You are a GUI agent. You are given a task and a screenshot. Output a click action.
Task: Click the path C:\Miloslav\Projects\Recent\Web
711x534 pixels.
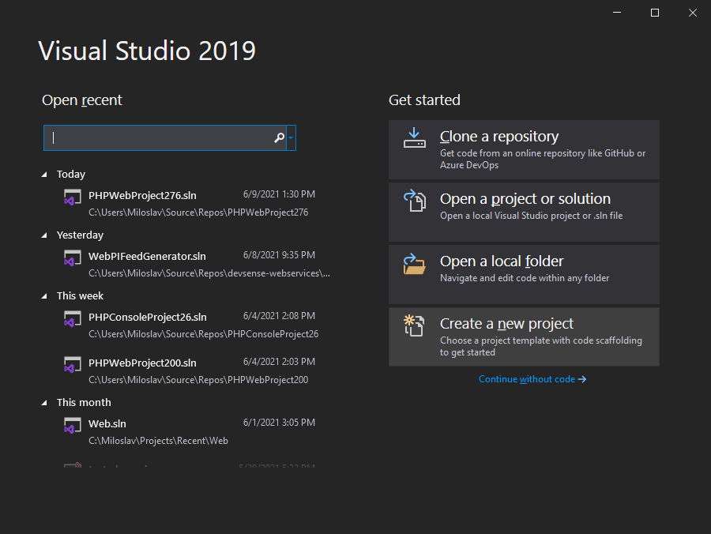(158, 441)
